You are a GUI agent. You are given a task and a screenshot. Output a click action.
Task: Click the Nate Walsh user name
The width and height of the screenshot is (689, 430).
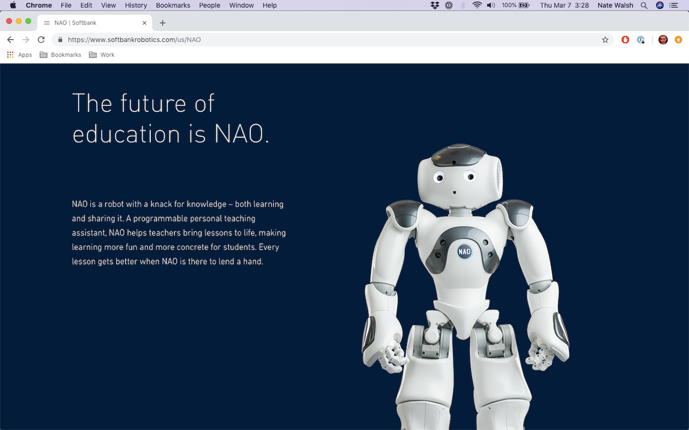615,5
